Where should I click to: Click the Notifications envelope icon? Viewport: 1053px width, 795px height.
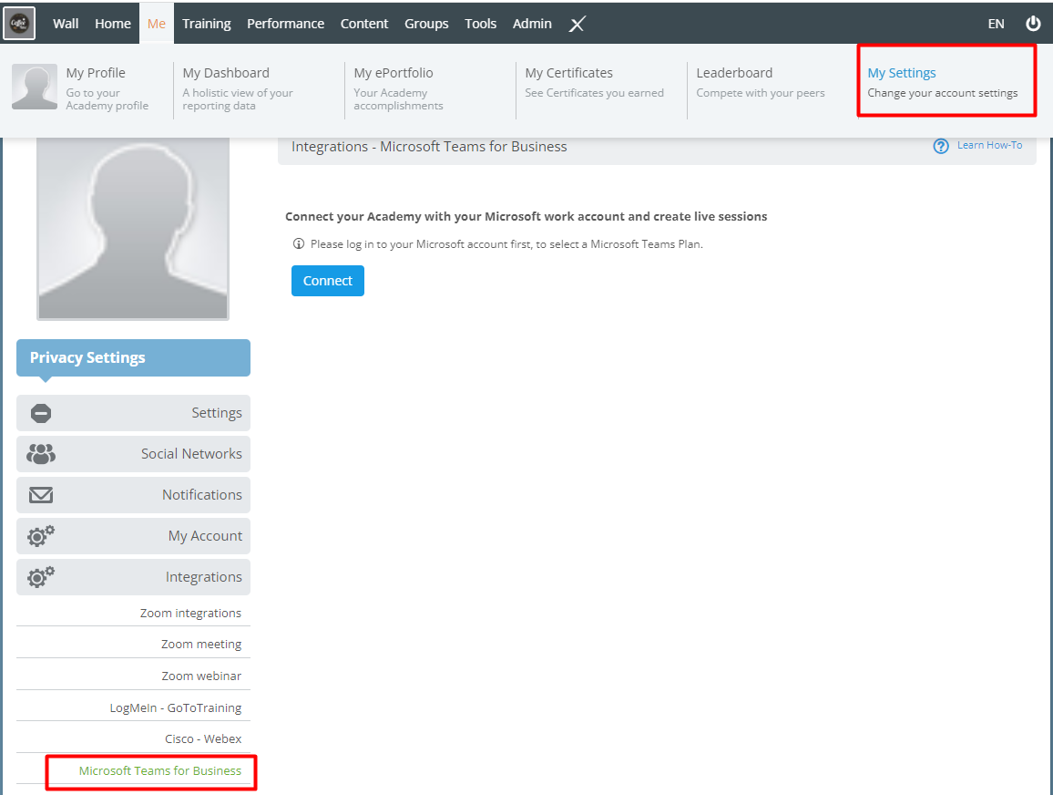tap(41, 495)
